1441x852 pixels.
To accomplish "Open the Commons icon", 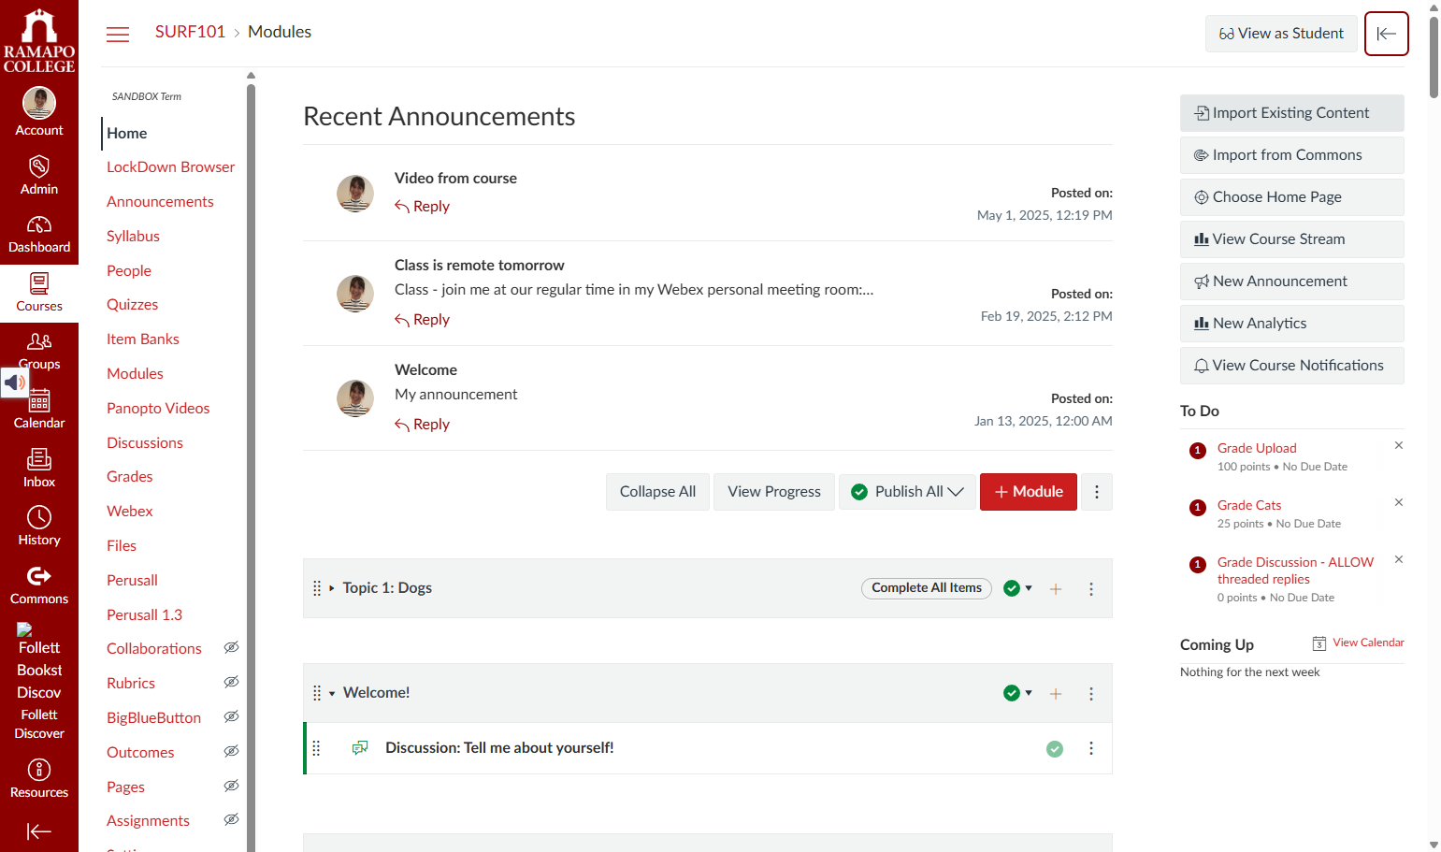I will pyautogui.click(x=39, y=576).
